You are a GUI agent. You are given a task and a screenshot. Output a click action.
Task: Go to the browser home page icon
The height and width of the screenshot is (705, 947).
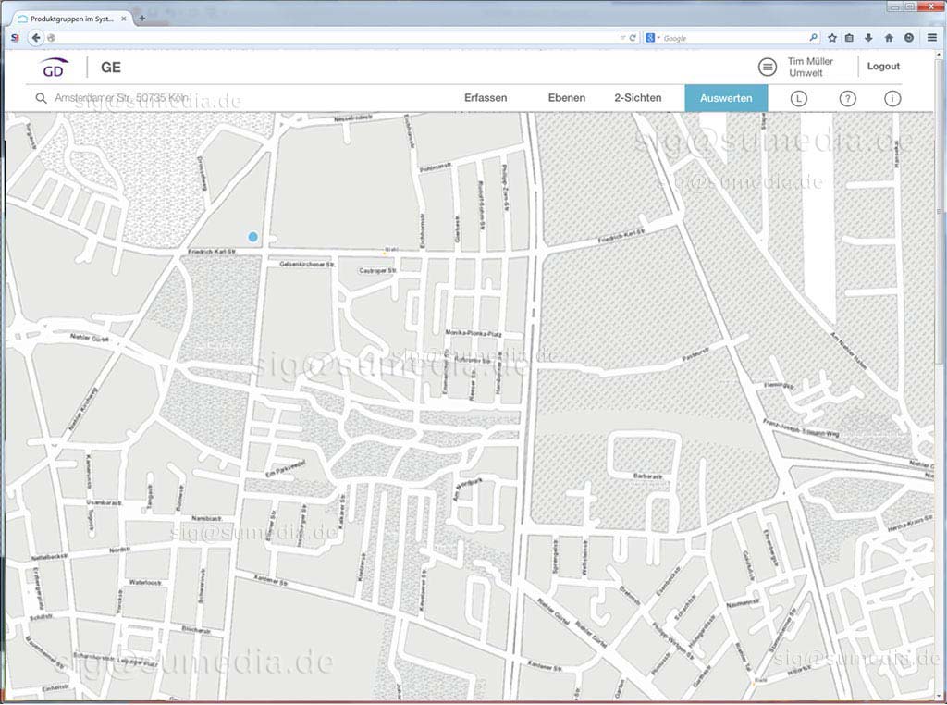889,38
